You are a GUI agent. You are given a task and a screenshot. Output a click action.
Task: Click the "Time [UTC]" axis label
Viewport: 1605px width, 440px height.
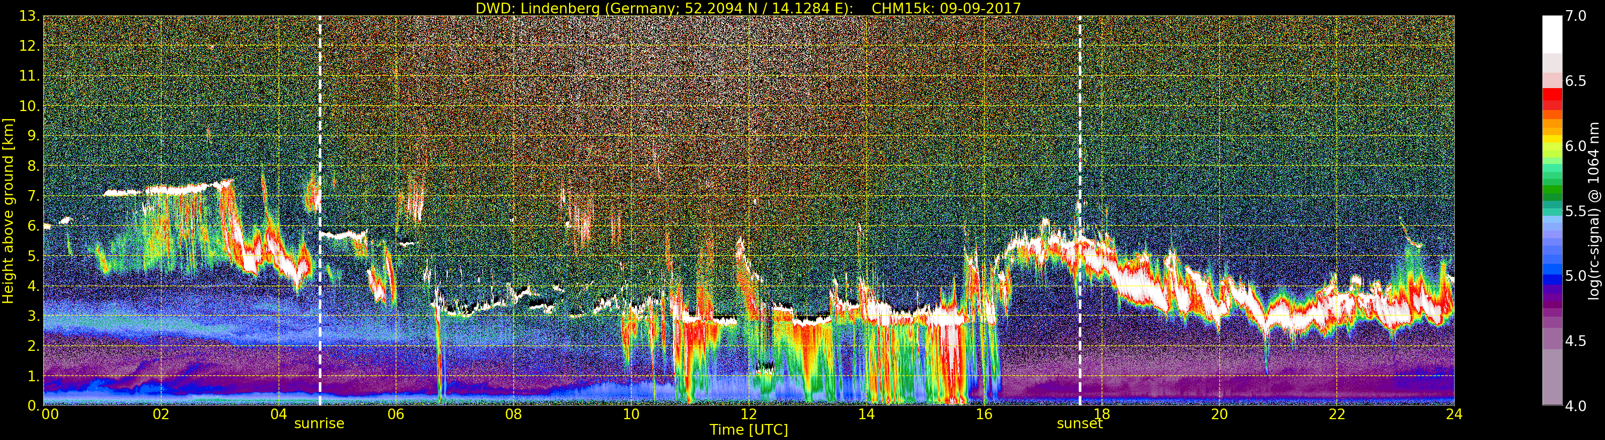click(x=749, y=429)
